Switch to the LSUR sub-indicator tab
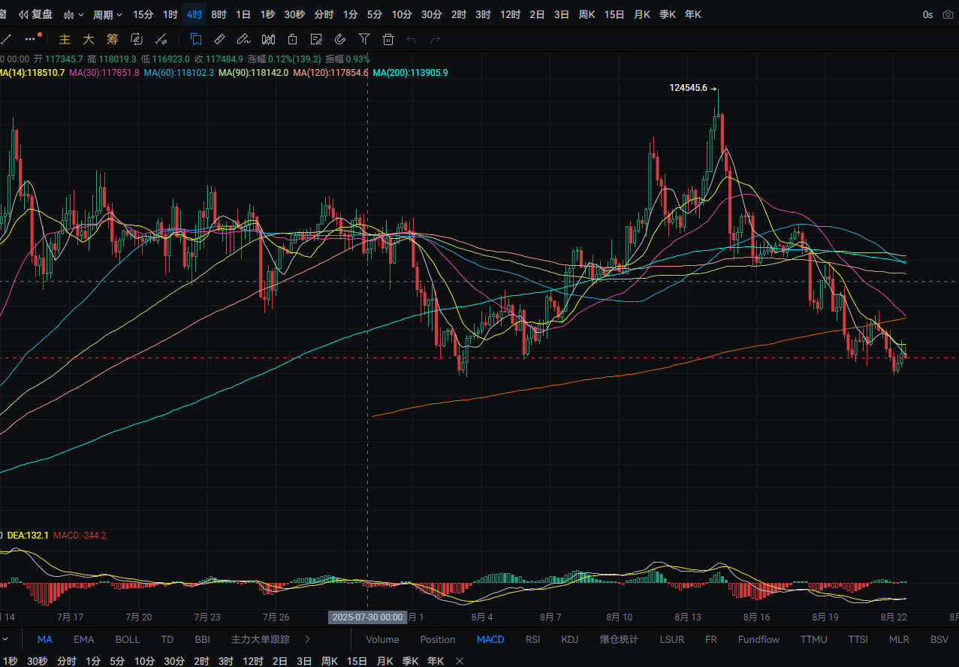The image size is (959, 667). 672,639
